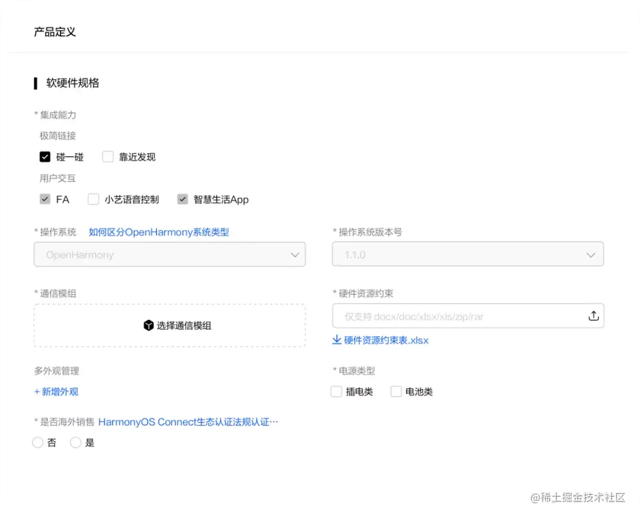Open 如何区分OpenHarmony系统类型 link

point(159,232)
